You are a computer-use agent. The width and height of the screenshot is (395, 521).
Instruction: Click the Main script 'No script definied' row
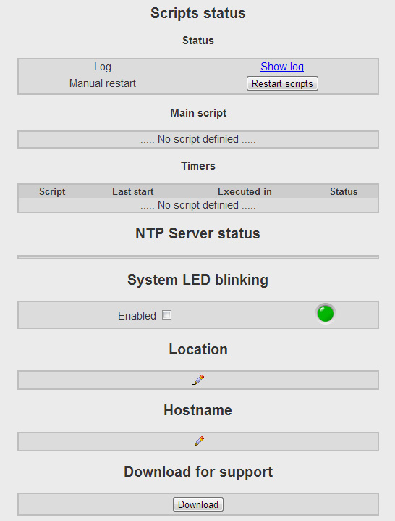point(198,139)
